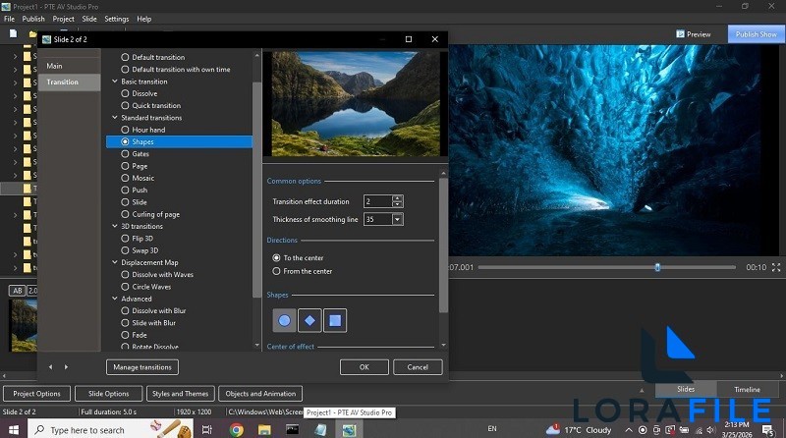Go to previous slide arrow in dialog
786x438 pixels.
[x=51, y=367]
